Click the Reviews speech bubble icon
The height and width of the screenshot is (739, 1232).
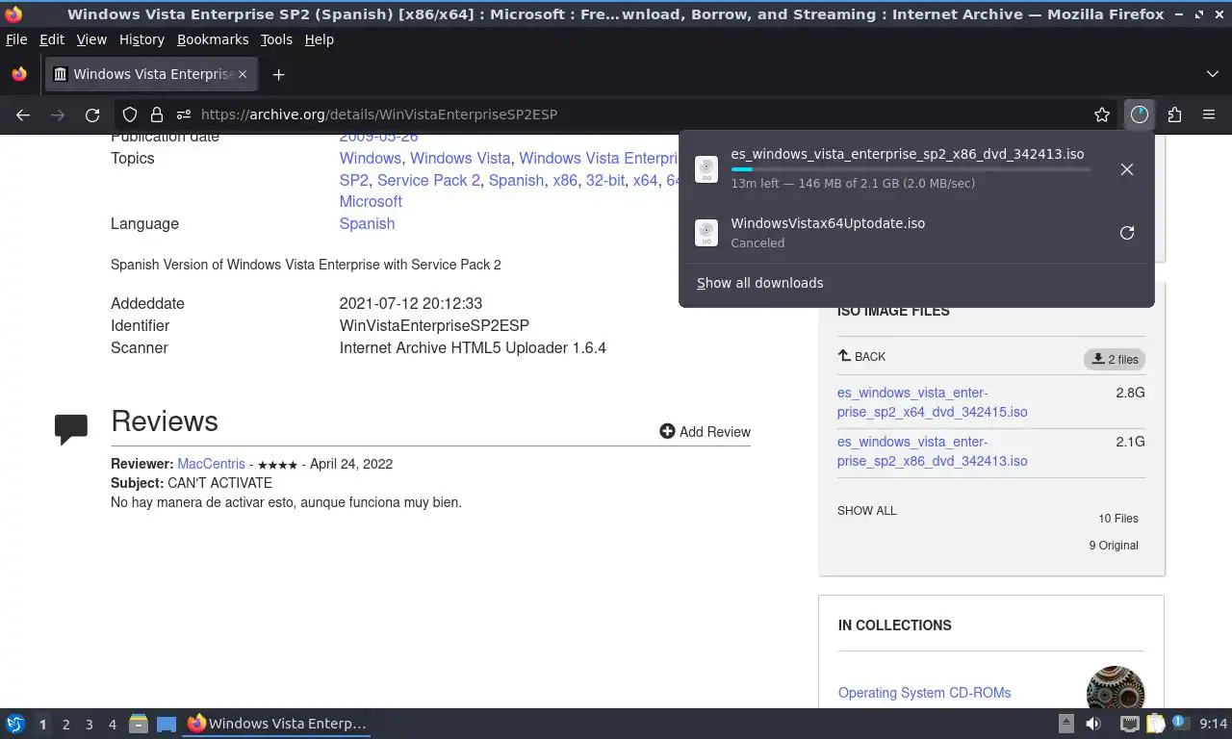71,429
